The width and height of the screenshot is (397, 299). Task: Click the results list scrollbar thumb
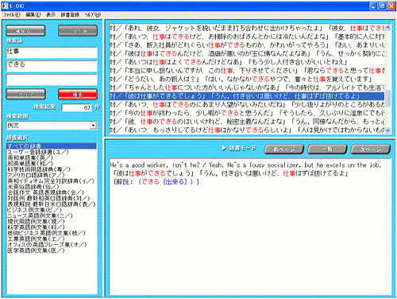pos(387,99)
